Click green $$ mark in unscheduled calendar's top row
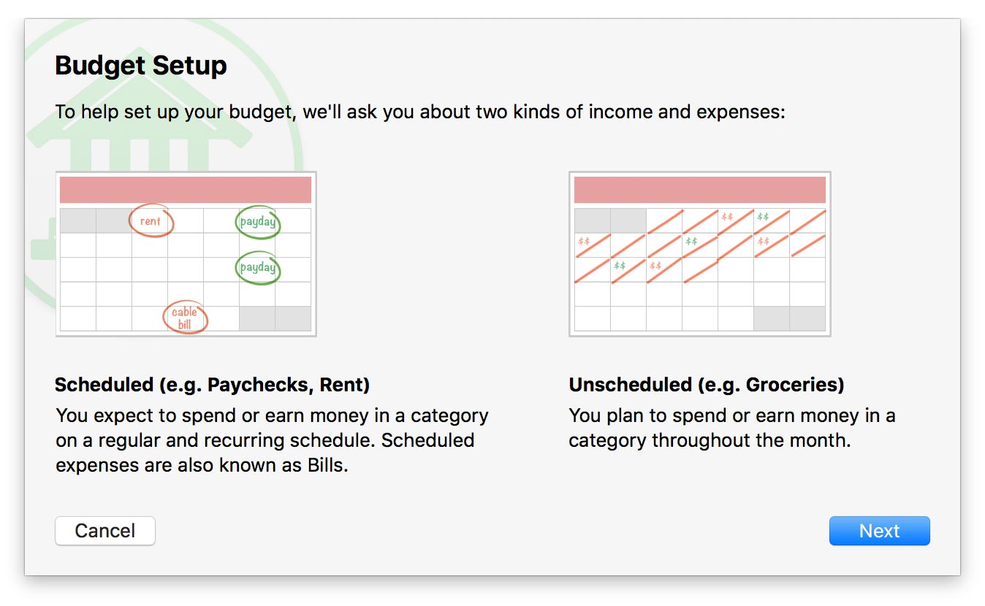Image resolution: width=985 pixels, height=606 pixels. point(763,217)
